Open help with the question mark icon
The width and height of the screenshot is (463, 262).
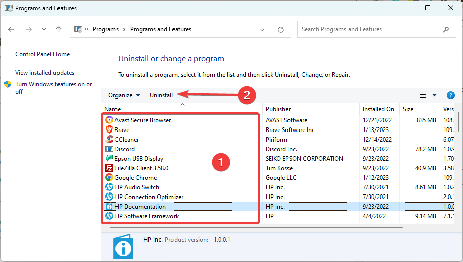[x=450, y=95]
